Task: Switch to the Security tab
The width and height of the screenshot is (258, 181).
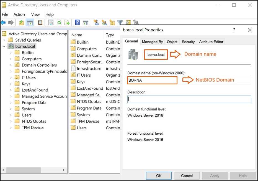Action: [x=188, y=42]
